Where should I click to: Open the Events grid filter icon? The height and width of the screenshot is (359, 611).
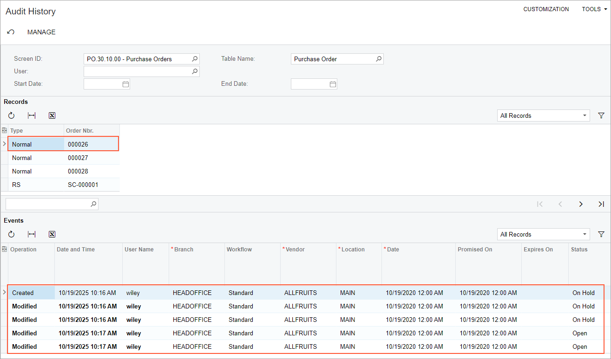601,234
